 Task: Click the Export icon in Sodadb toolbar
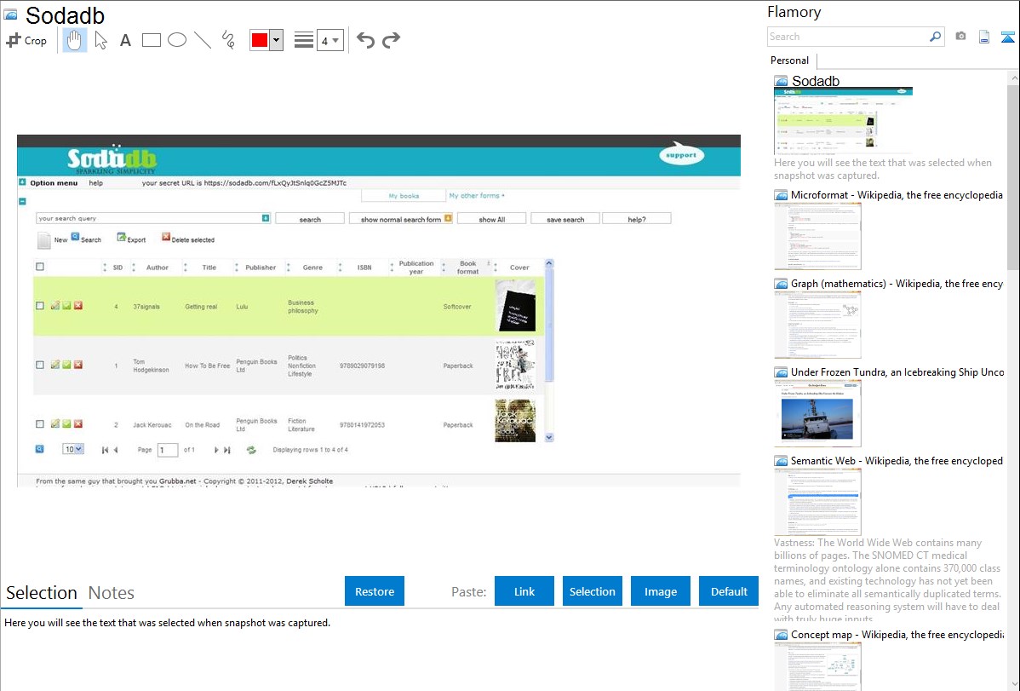[x=121, y=237]
